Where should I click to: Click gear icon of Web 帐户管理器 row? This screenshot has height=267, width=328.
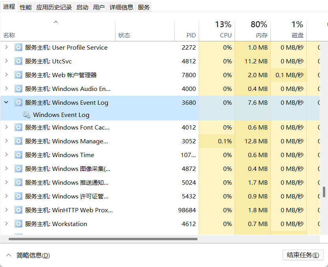click(x=19, y=75)
